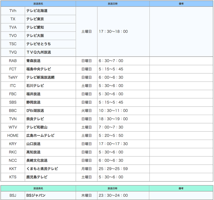Select the 静岡放送 station name
The image size is (214, 200).
[33, 102]
